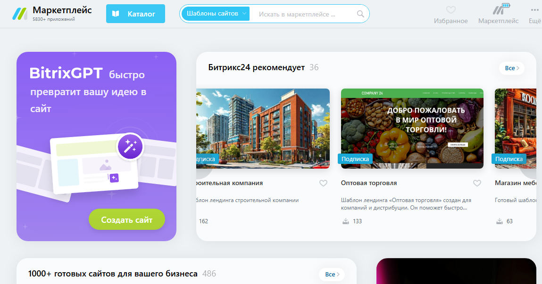
Task: Click the book icon in Каталог button
Action: click(116, 14)
